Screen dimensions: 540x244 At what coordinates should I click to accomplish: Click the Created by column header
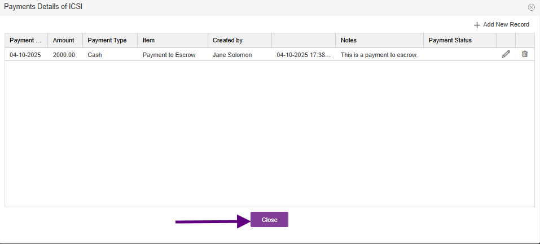(227, 41)
